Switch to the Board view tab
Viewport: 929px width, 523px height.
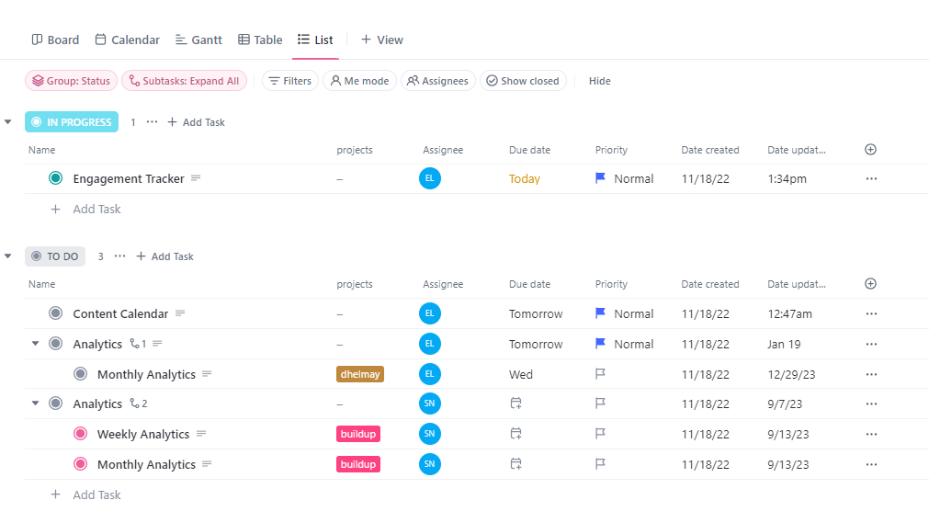click(x=55, y=40)
